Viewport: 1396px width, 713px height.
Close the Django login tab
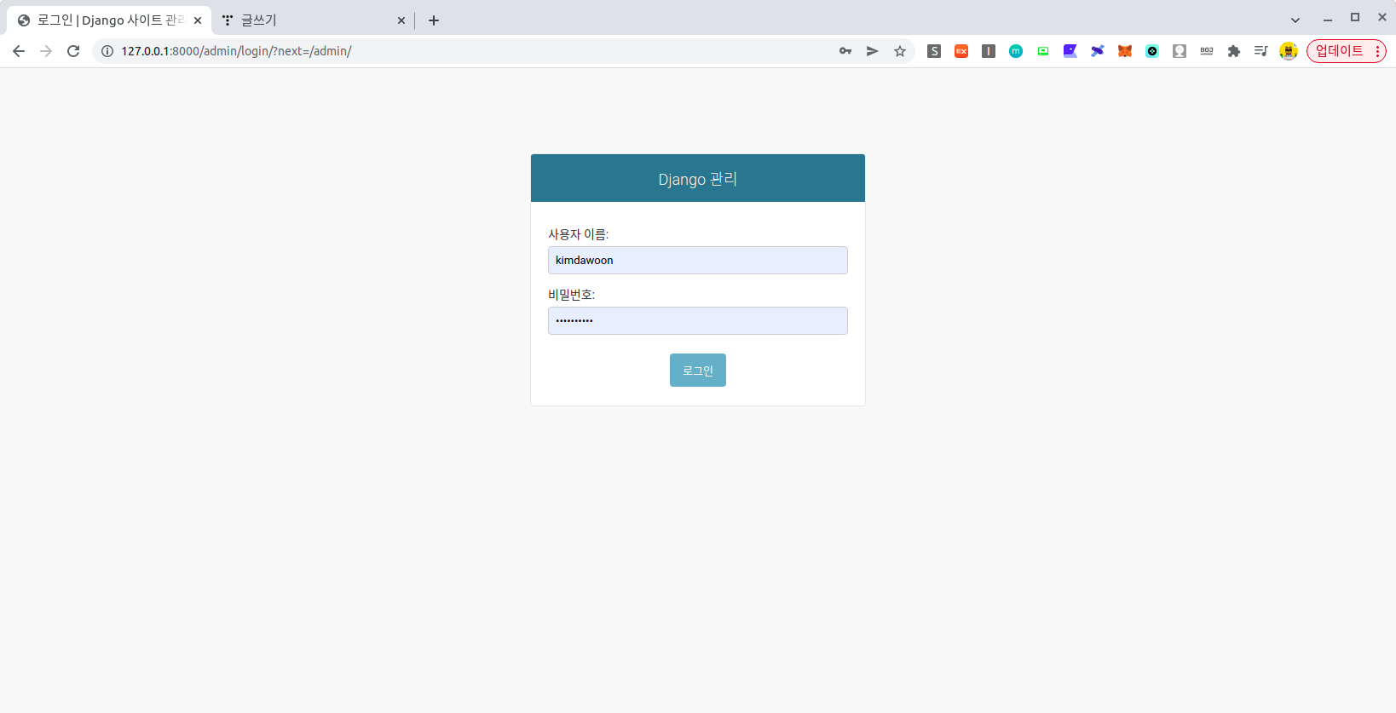(198, 20)
